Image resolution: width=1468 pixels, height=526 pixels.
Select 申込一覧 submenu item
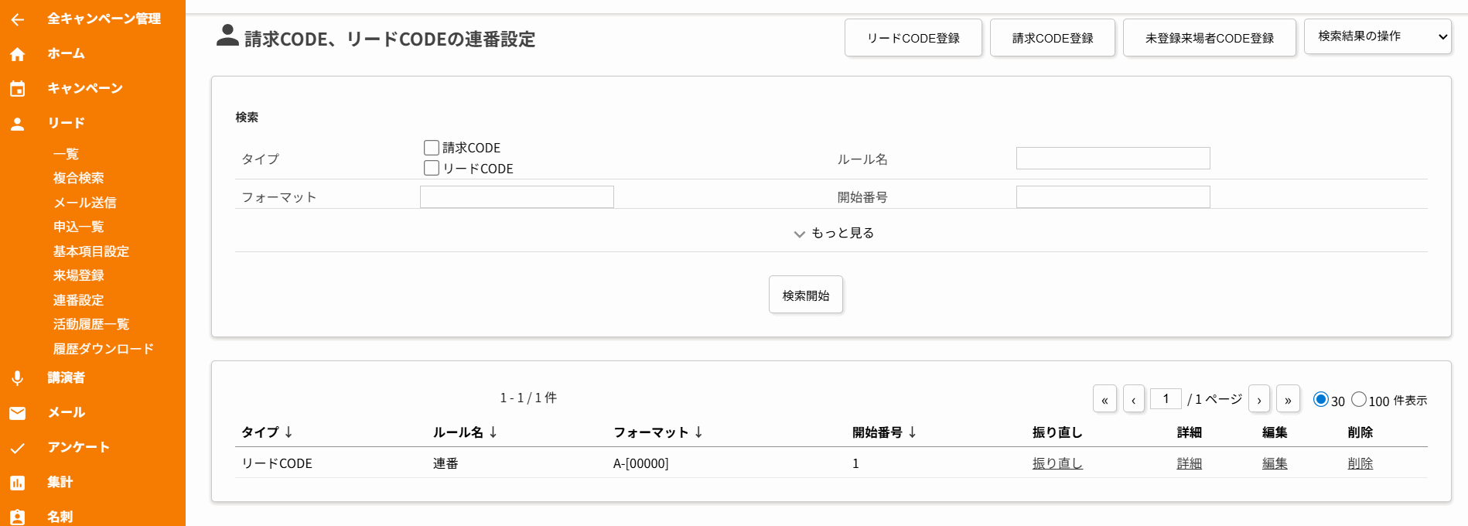click(x=78, y=227)
